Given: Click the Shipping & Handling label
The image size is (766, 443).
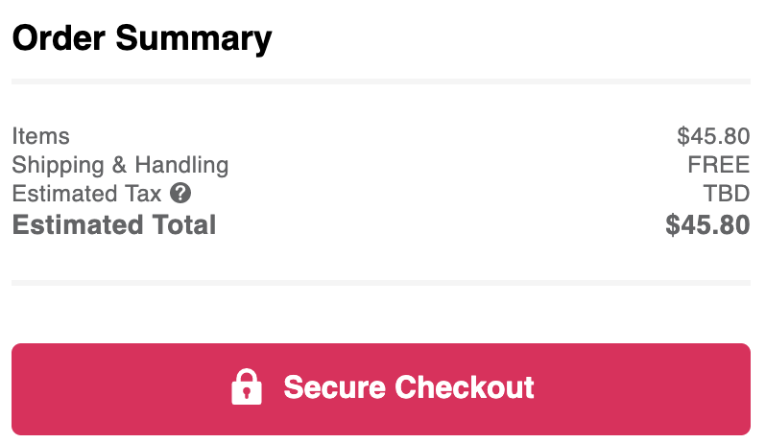Looking at the screenshot, I should click(120, 165).
